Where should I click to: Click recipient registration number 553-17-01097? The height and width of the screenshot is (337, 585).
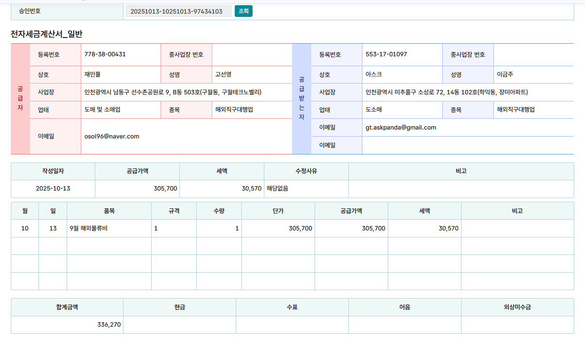coord(386,54)
